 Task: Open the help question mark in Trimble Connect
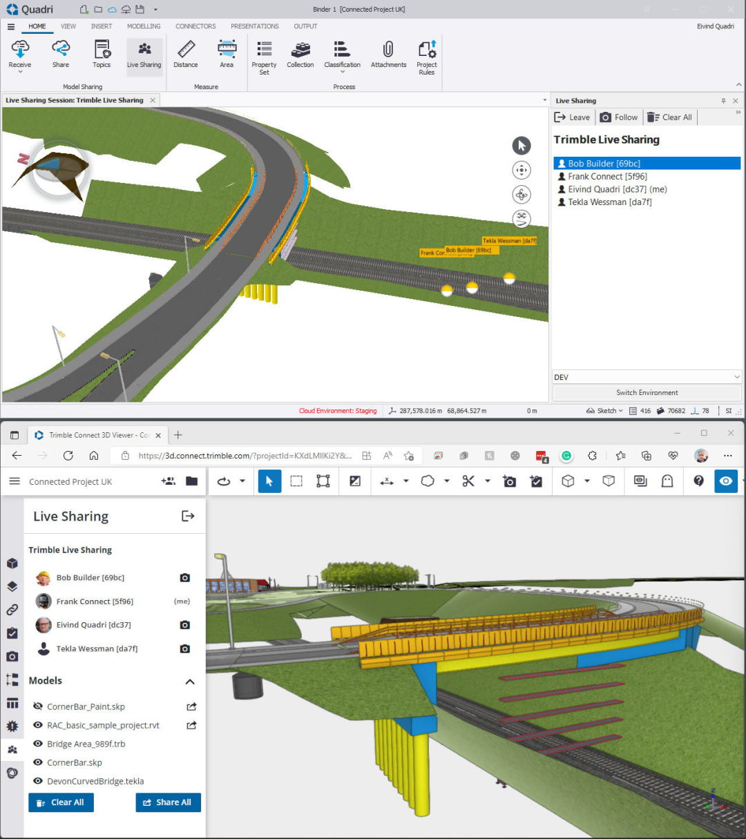699,481
